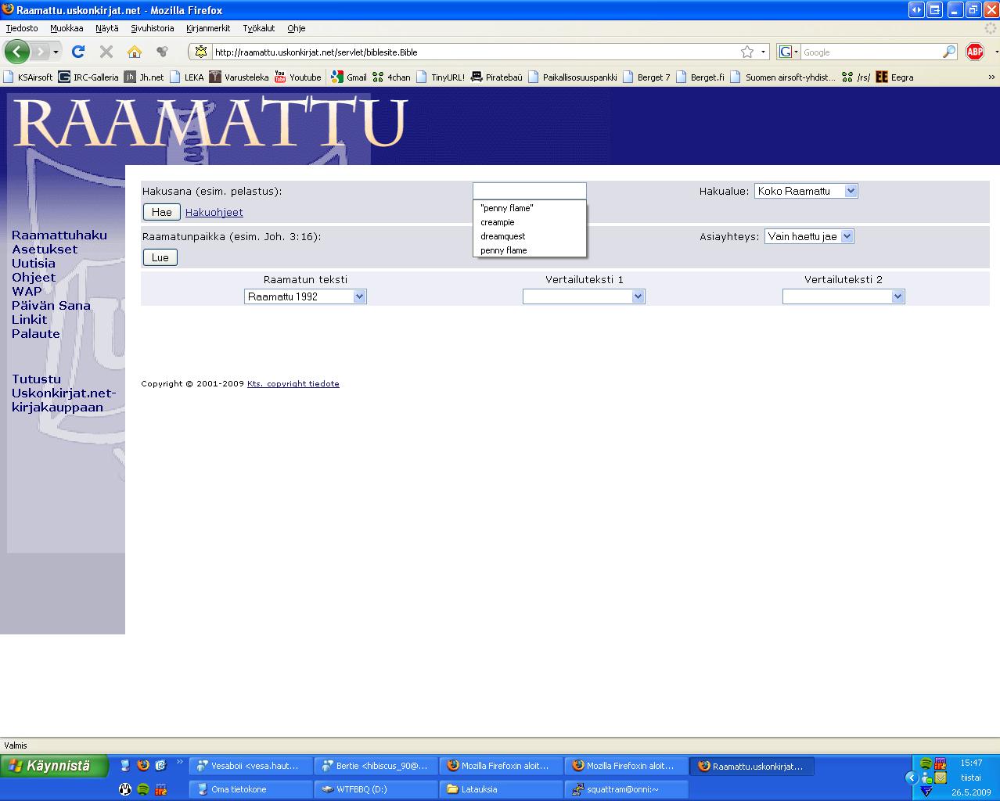The height and width of the screenshot is (801, 1000).
Task: Go to the home page icon
Action: click(135, 52)
